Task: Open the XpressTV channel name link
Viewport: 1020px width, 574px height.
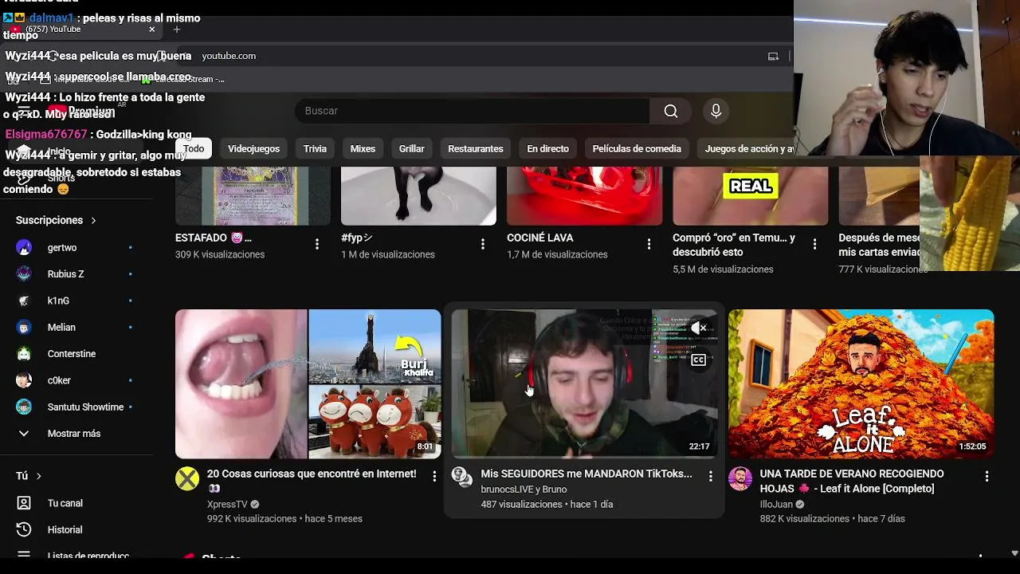Action: tap(227, 504)
